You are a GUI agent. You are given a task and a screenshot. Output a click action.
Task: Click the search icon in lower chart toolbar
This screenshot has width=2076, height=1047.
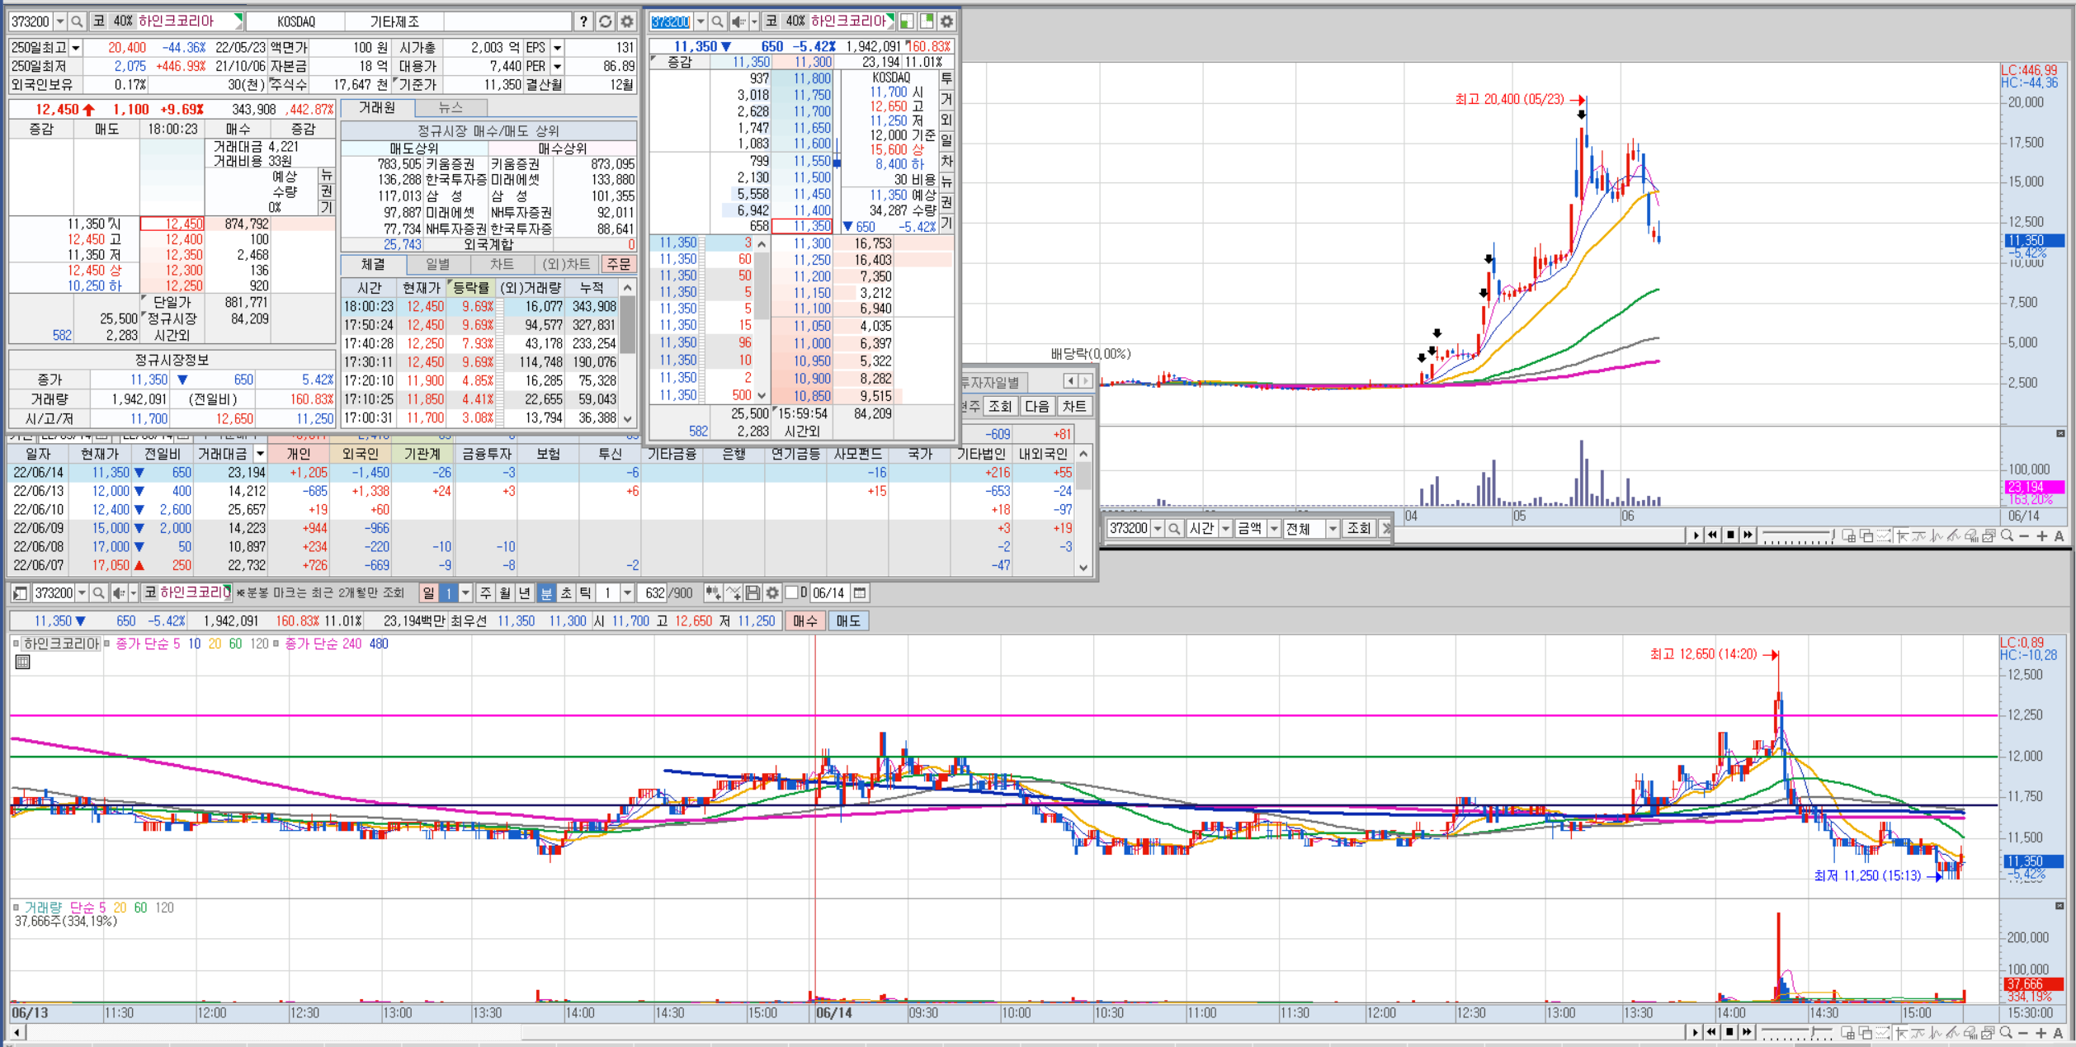tap(98, 592)
